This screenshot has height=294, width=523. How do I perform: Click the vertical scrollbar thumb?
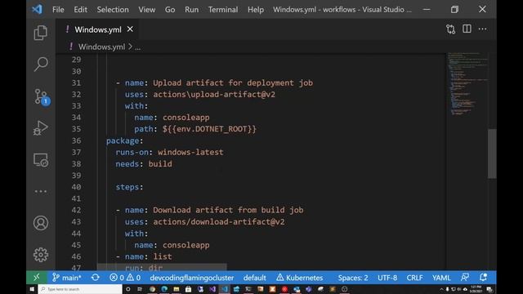(x=492, y=154)
